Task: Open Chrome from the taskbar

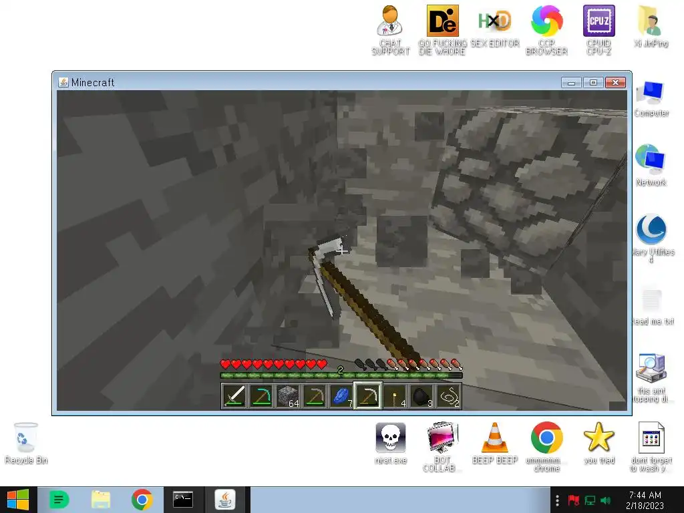Action: click(x=142, y=500)
